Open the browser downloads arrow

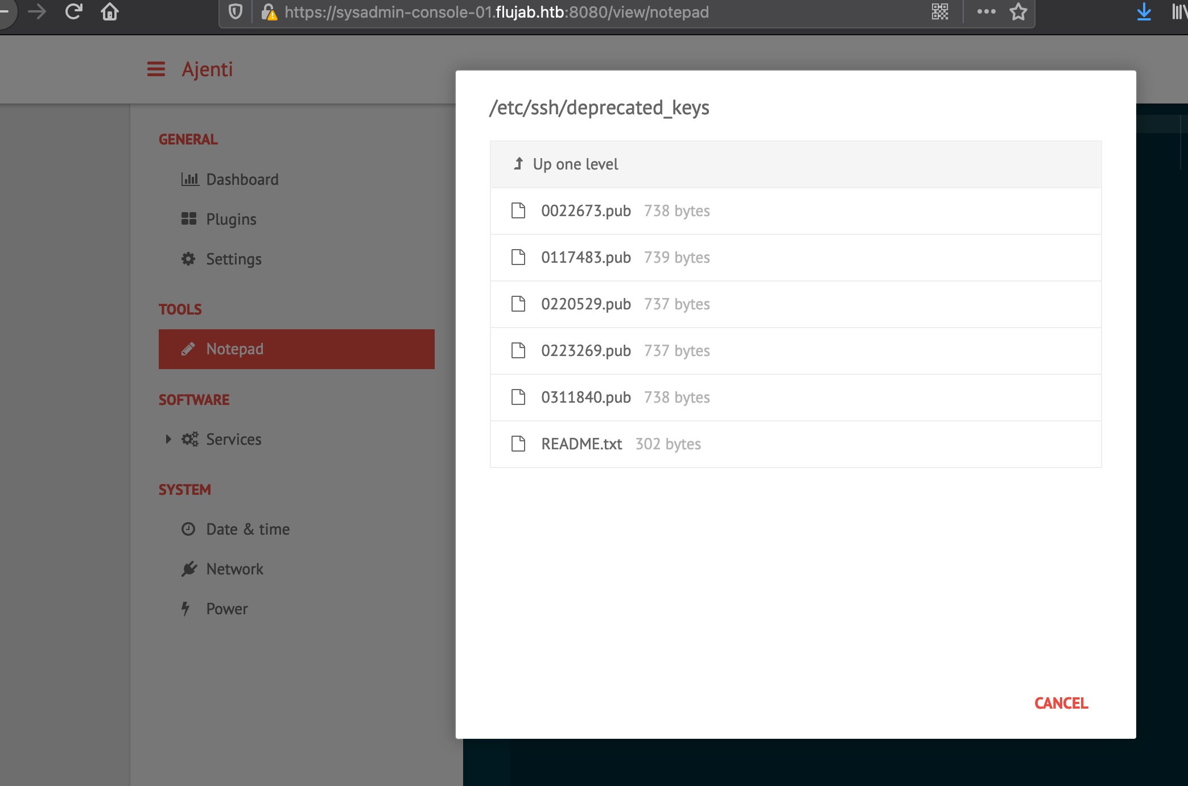click(1144, 11)
